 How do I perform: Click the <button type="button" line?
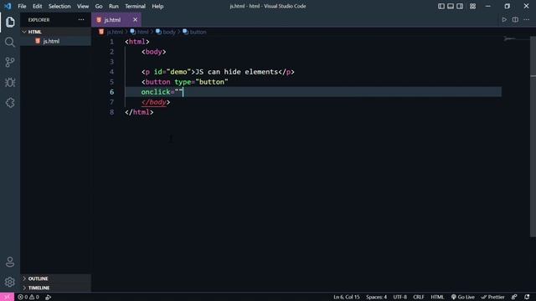184,82
